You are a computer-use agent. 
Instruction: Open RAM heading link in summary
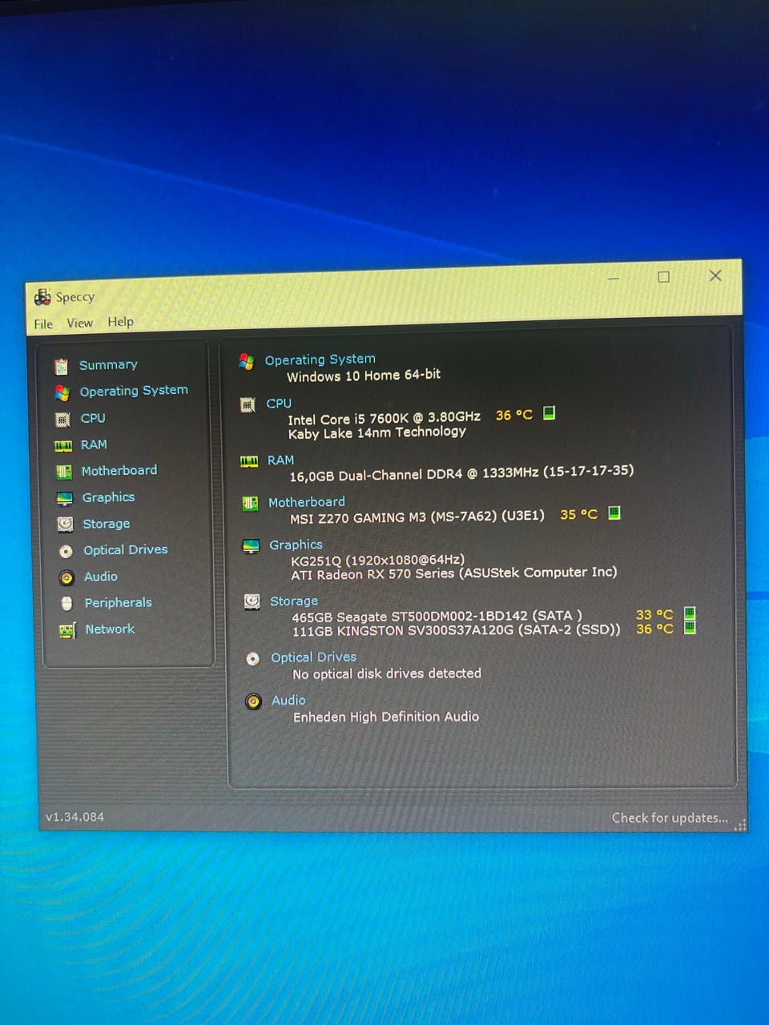(x=280, y=460)
